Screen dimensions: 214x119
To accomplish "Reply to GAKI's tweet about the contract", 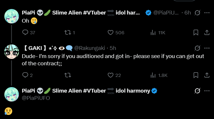I will 25,75.
